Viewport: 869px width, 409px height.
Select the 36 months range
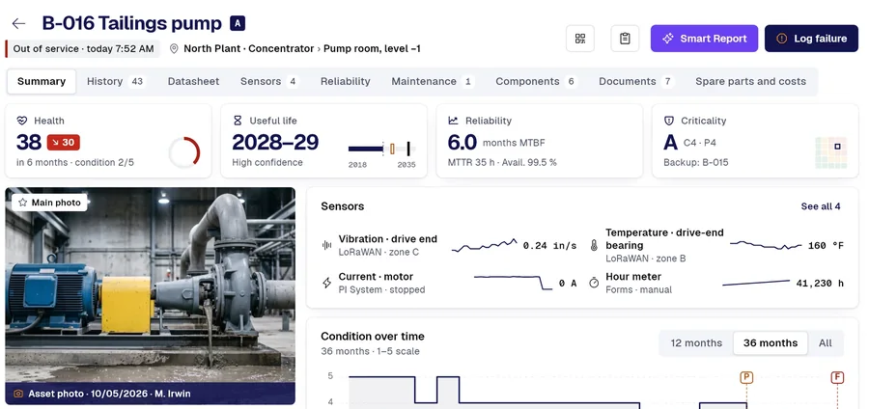[771, 343]
